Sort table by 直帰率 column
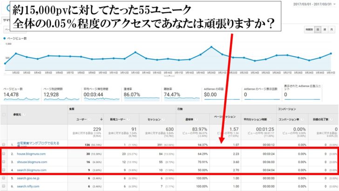 tap(189, 119)
